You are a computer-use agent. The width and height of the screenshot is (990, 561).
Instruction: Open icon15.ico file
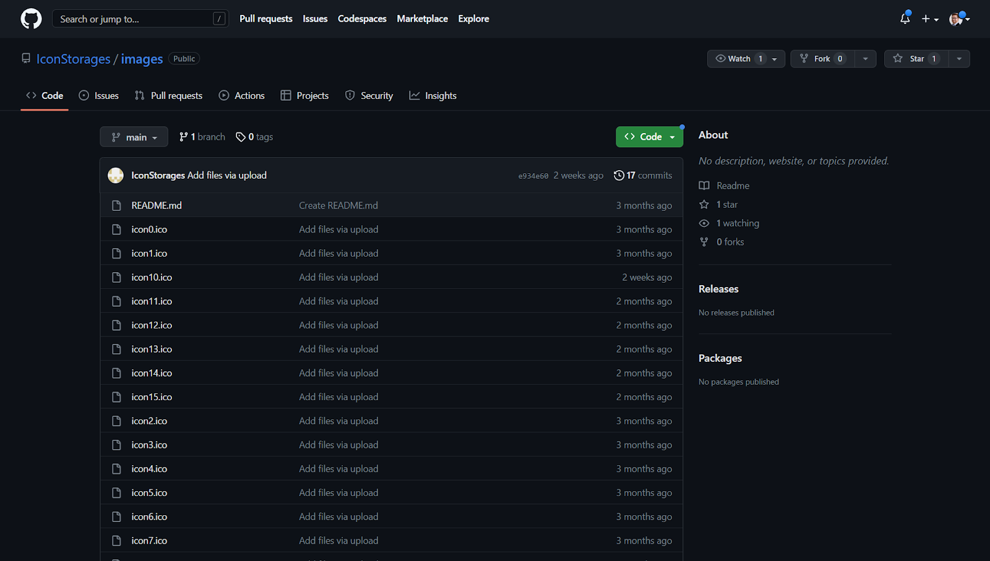pos(152,397)
